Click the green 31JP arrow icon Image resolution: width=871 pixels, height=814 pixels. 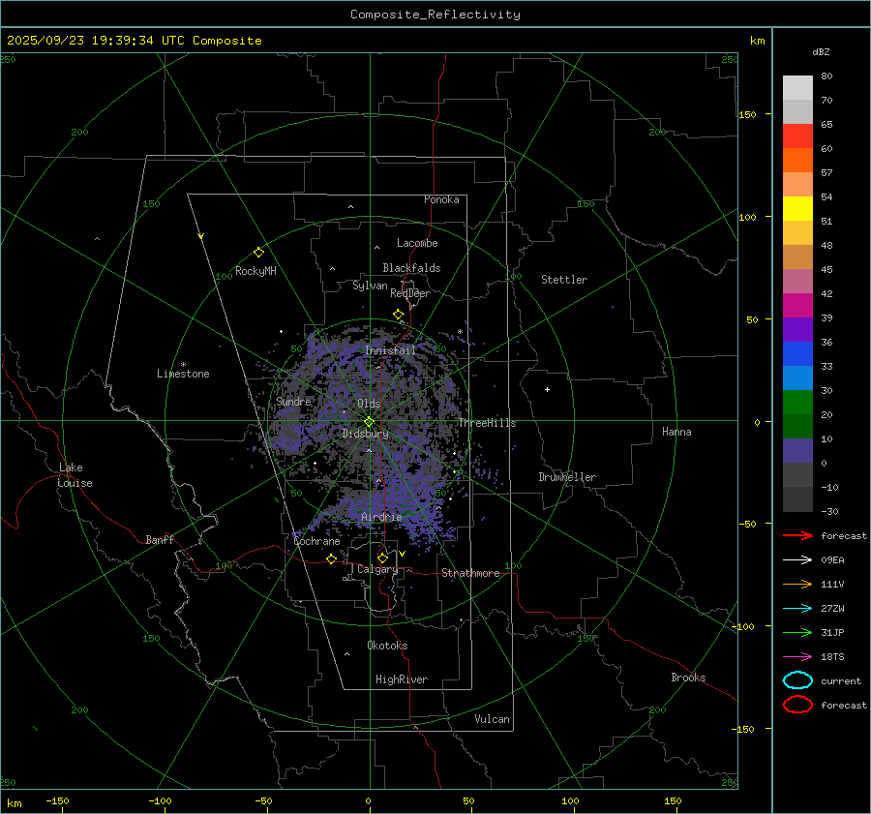[796, 632]
